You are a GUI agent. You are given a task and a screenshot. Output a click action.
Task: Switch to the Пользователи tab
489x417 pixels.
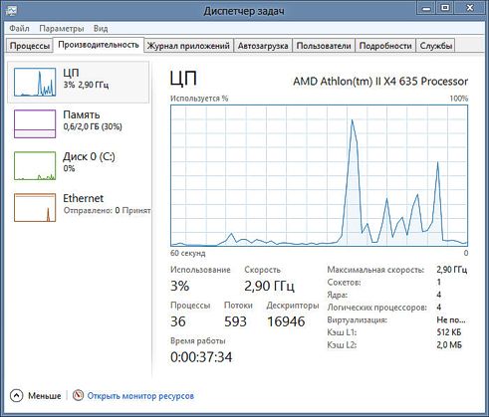pos(324,46)
